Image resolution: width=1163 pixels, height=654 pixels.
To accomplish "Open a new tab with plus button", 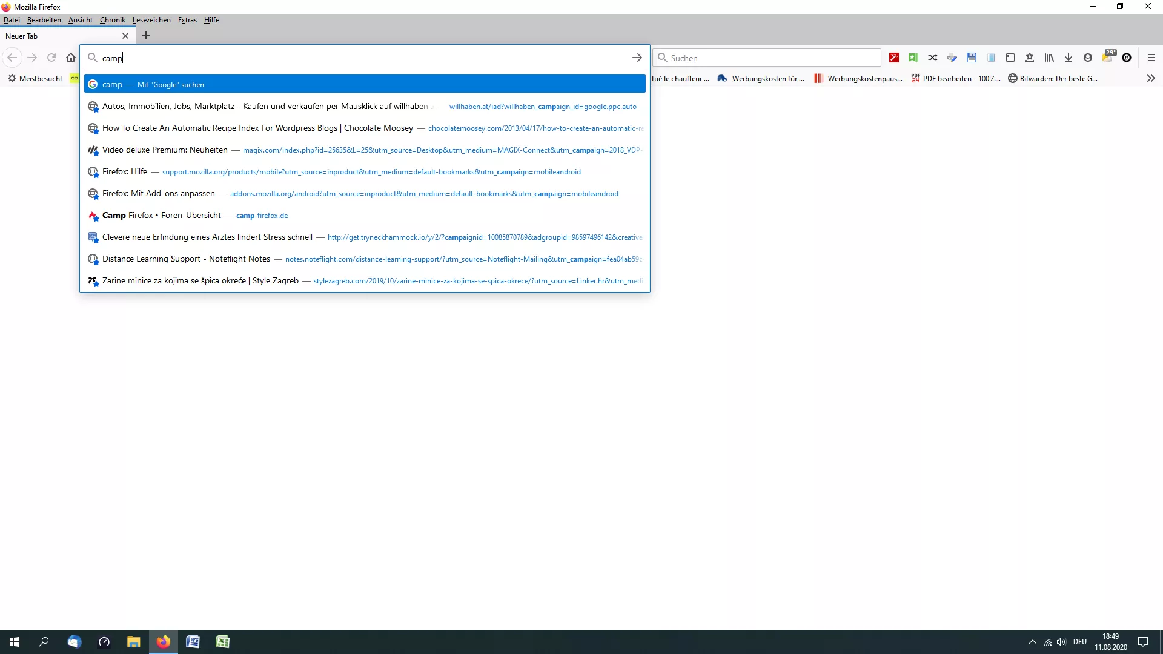I will click(146, 36).
